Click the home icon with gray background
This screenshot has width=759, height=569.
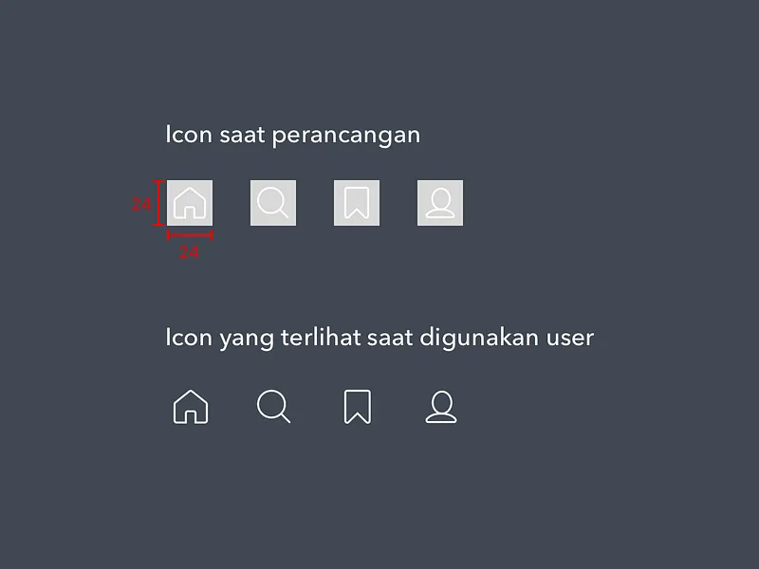190,203
